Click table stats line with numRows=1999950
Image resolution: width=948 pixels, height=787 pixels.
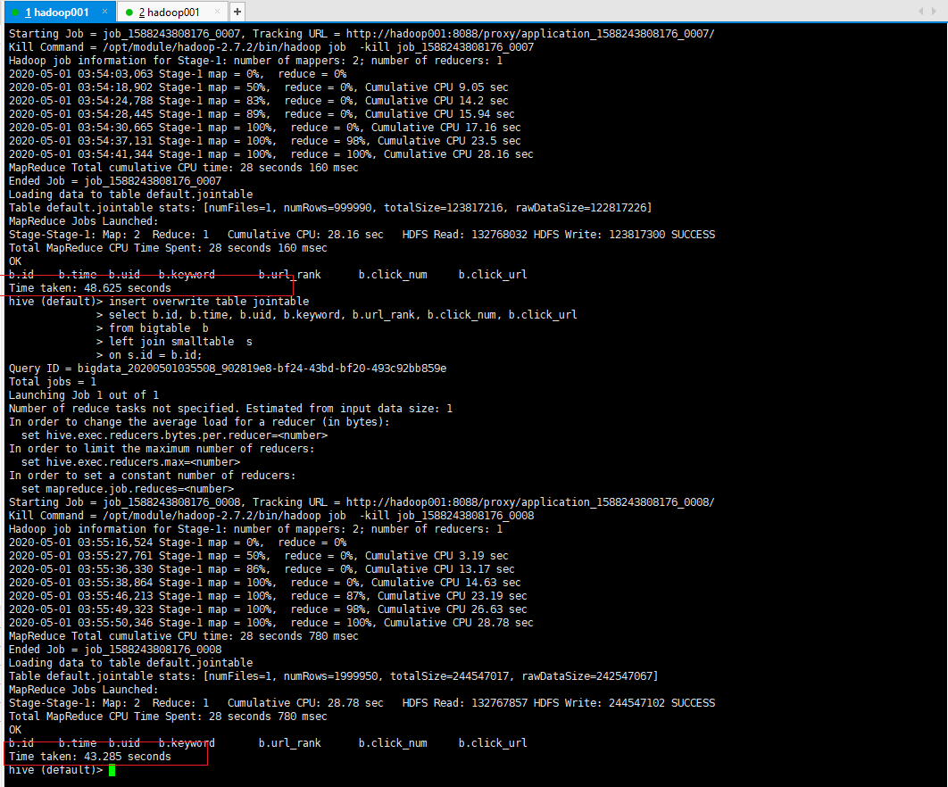click(333, 676)
